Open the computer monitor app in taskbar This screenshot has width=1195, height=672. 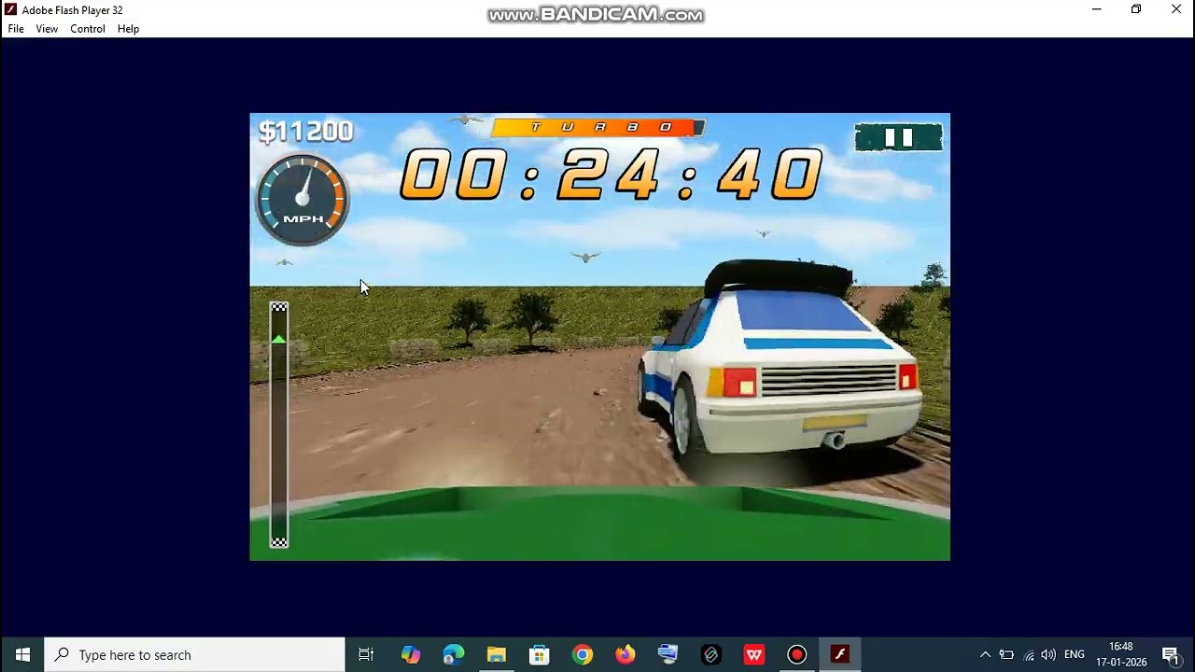pyautogui.click(x=668, y=654)
